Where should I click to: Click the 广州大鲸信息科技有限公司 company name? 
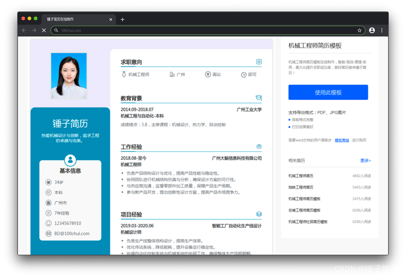(237, 158)
